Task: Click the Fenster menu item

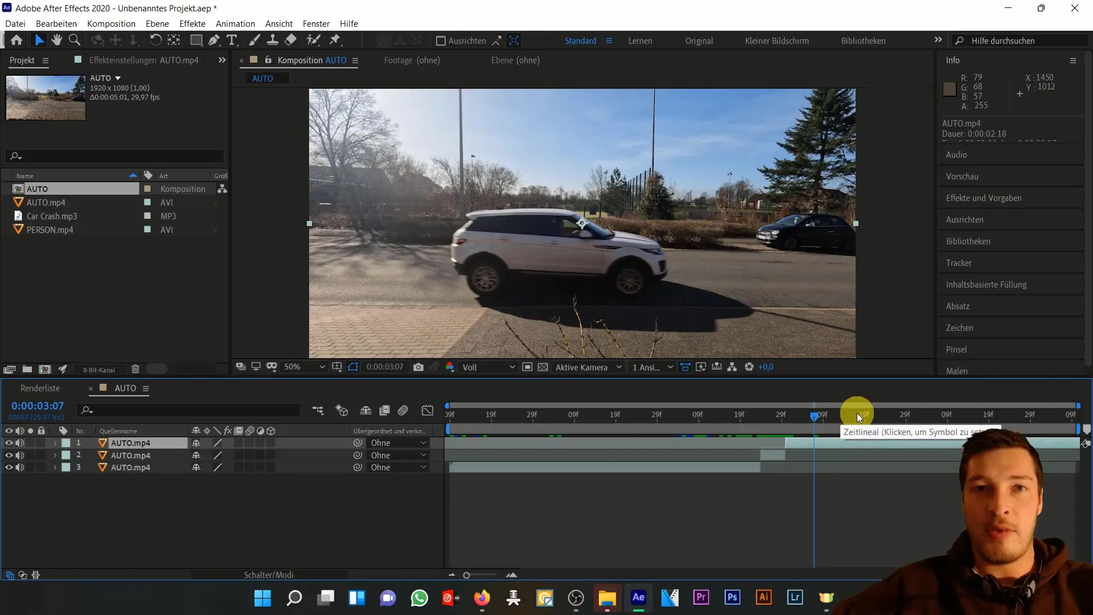Action: click(316, 23)
